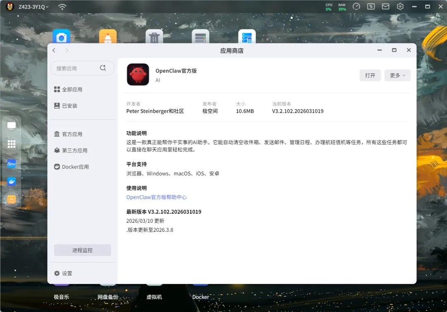Screen dimensions: 447x312
Task: Click the 进程监控 button
Action: point(82,250)
